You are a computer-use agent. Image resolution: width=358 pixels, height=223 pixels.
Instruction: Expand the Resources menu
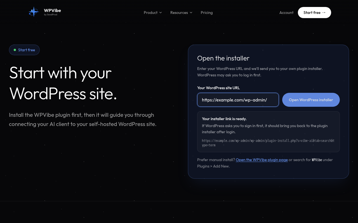(181, 13)
